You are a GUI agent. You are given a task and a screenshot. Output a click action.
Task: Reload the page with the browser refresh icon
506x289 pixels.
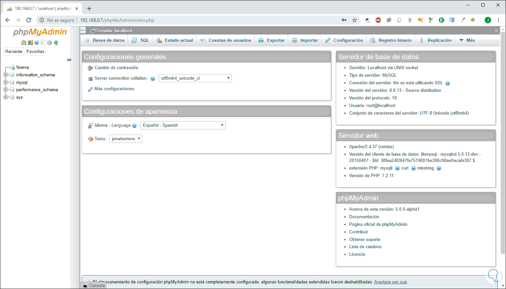(29, 20)
